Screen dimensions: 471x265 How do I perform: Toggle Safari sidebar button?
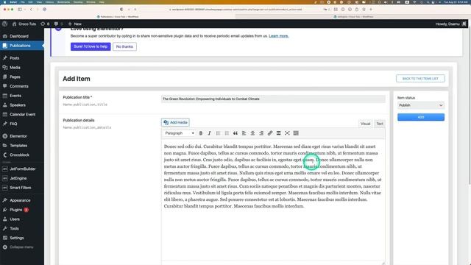pos(20,10)
